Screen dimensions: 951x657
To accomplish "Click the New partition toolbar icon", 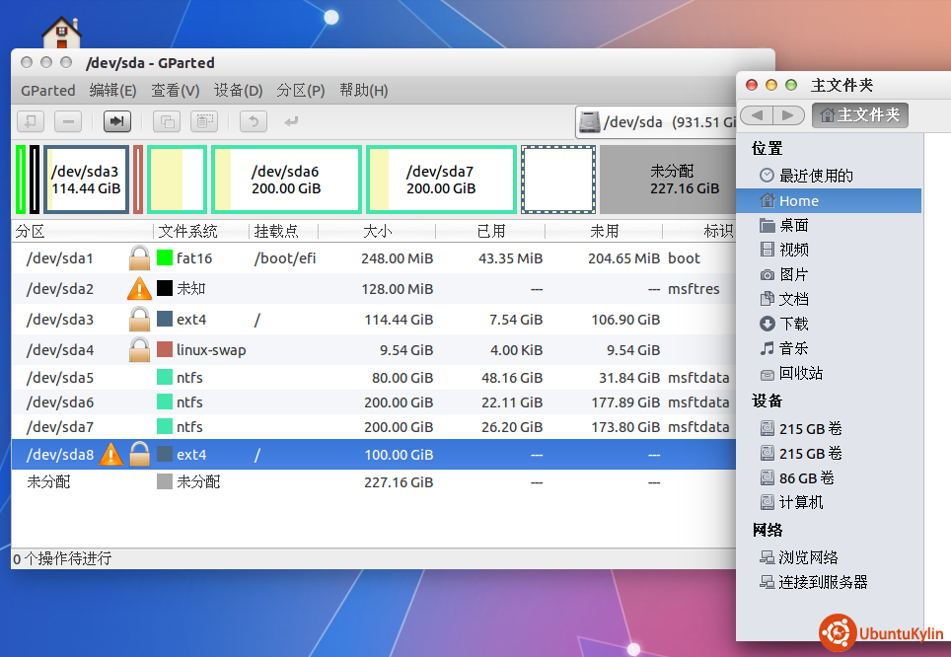I will point(31,121).
